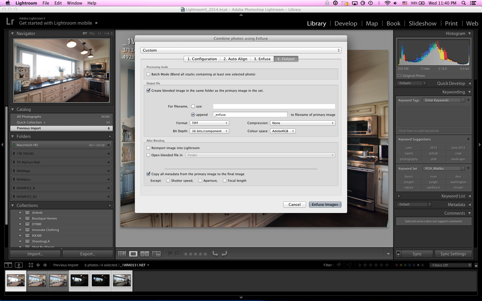Select the 'use:' filename radio button

click(x=193, y=106)
